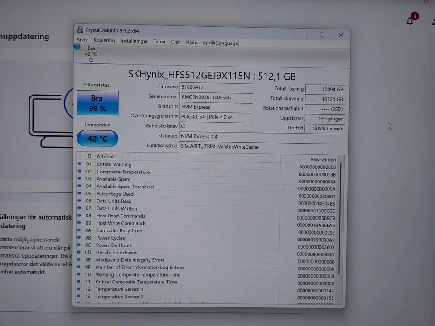
Task: Open the Inställningar menu
Action: coord(134,41)
